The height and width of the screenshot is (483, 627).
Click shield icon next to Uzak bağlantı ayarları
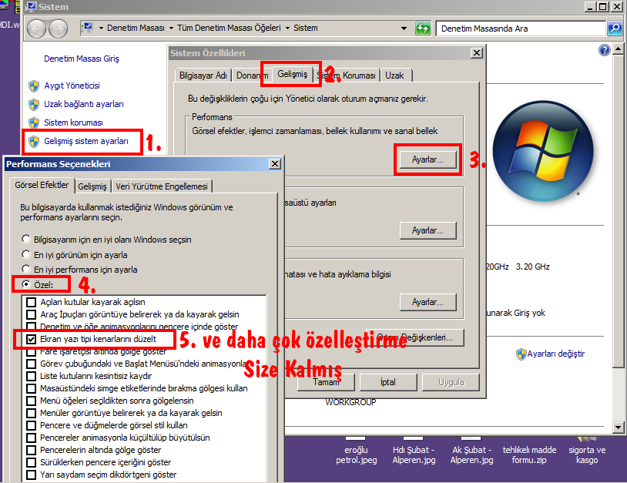coord(34,104)
